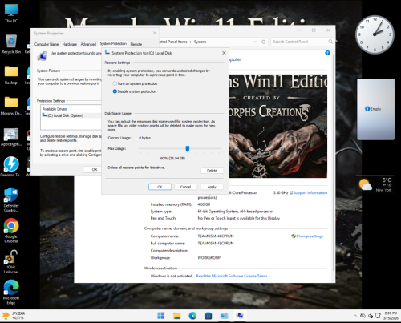Screen dimensions: 401x323
Task: Open the IObit Unlocker desktop icon
Action: (x=11, y=261)
